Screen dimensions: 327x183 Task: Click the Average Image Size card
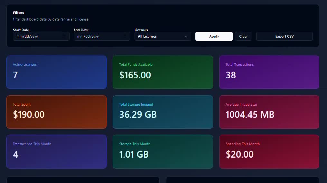pos(269,112)
